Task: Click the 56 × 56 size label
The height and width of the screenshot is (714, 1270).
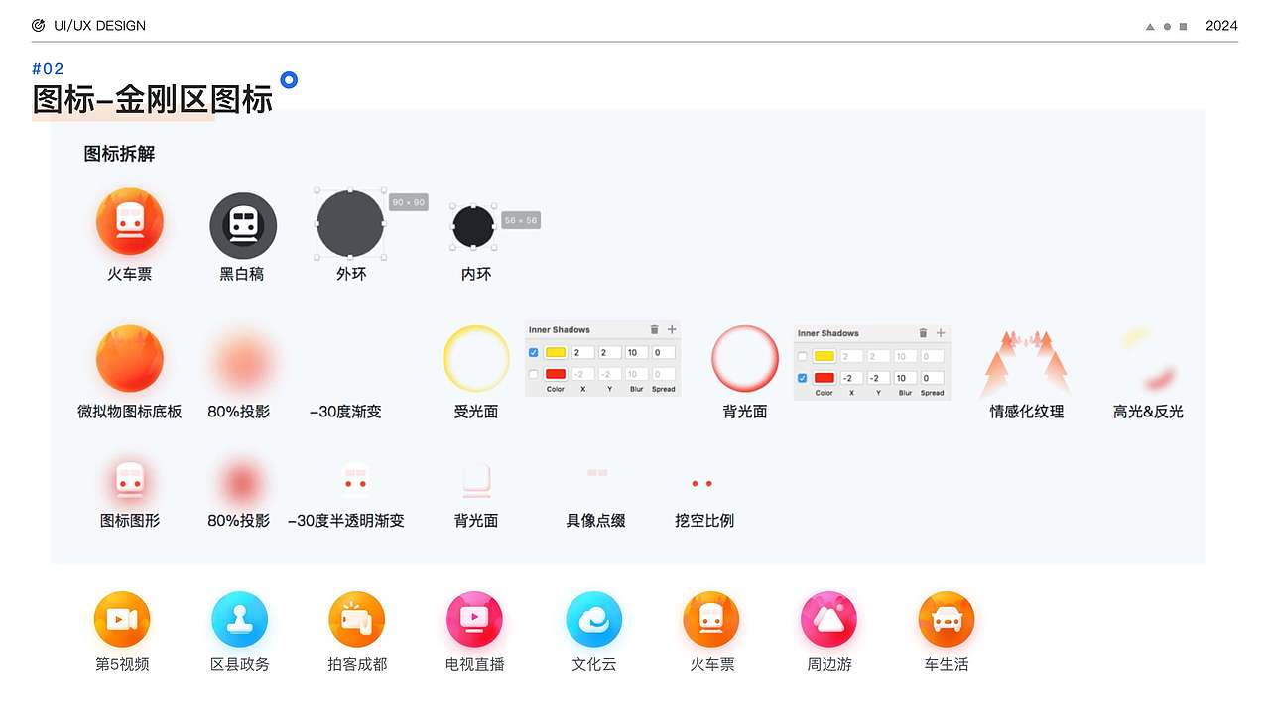Action: pyautogui.click(x=520, y=220)
